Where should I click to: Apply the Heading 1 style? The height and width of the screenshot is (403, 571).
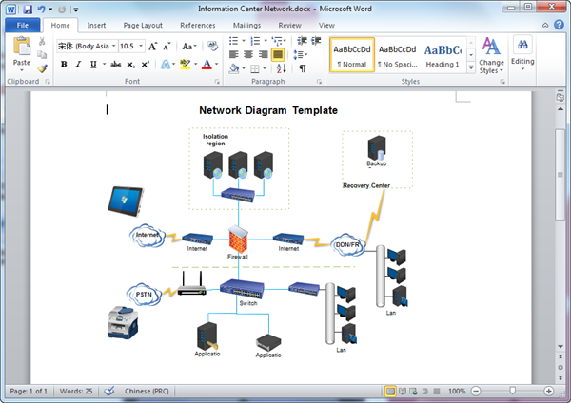443,55
